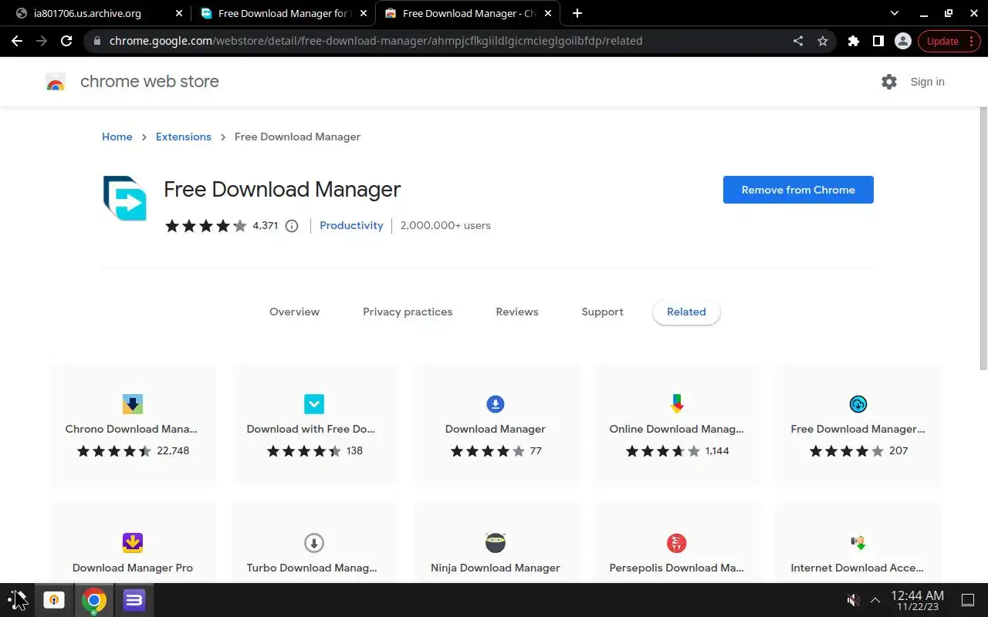Click the chrome web store rainbow logo
The width and height of the screenshot is (988, 617).
point(56,83)
